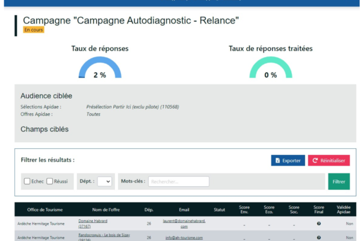The image size is (361, 241).
Task: Tick the Echec checkbox
Action: tap(27, 181)
